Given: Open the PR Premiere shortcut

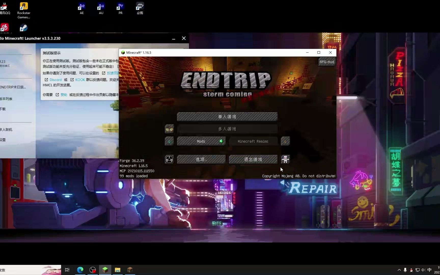Looking at the screenshot, I should (120, 8).
